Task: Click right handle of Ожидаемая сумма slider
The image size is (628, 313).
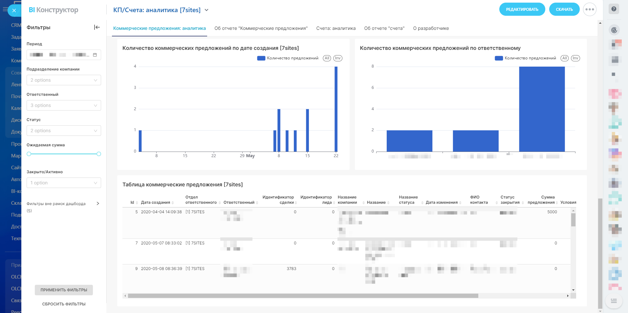Action: [x=99, y=154]
